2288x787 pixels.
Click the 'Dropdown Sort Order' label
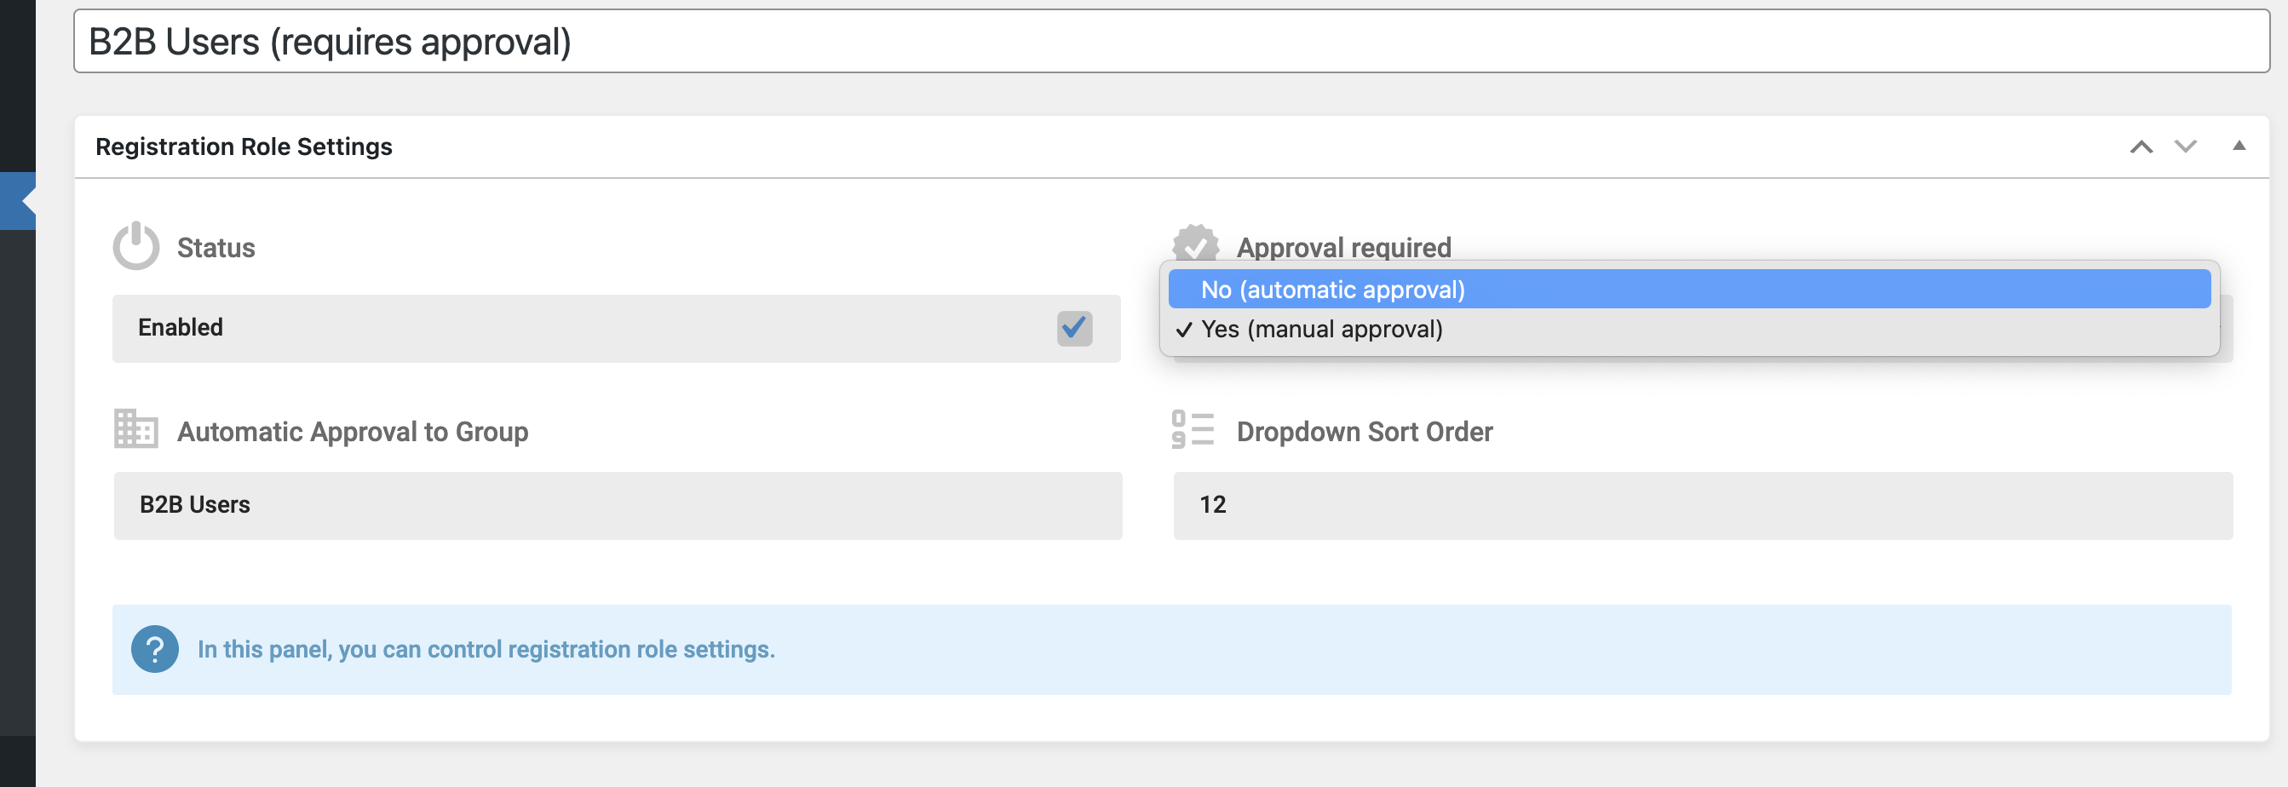[1365, 432]
